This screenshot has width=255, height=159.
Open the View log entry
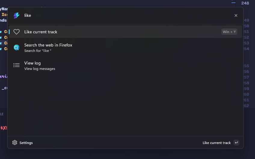[32, 63]
